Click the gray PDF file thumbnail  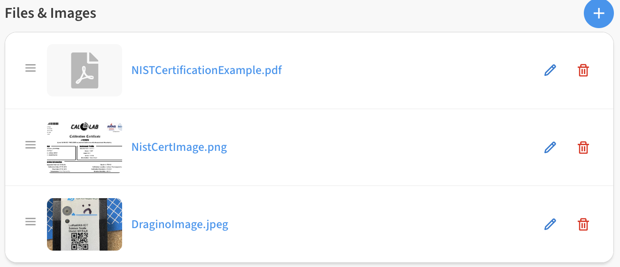coord(85,70)
